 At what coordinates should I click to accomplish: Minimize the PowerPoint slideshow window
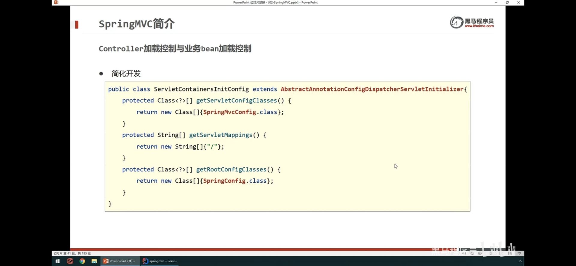coord(496,2)
